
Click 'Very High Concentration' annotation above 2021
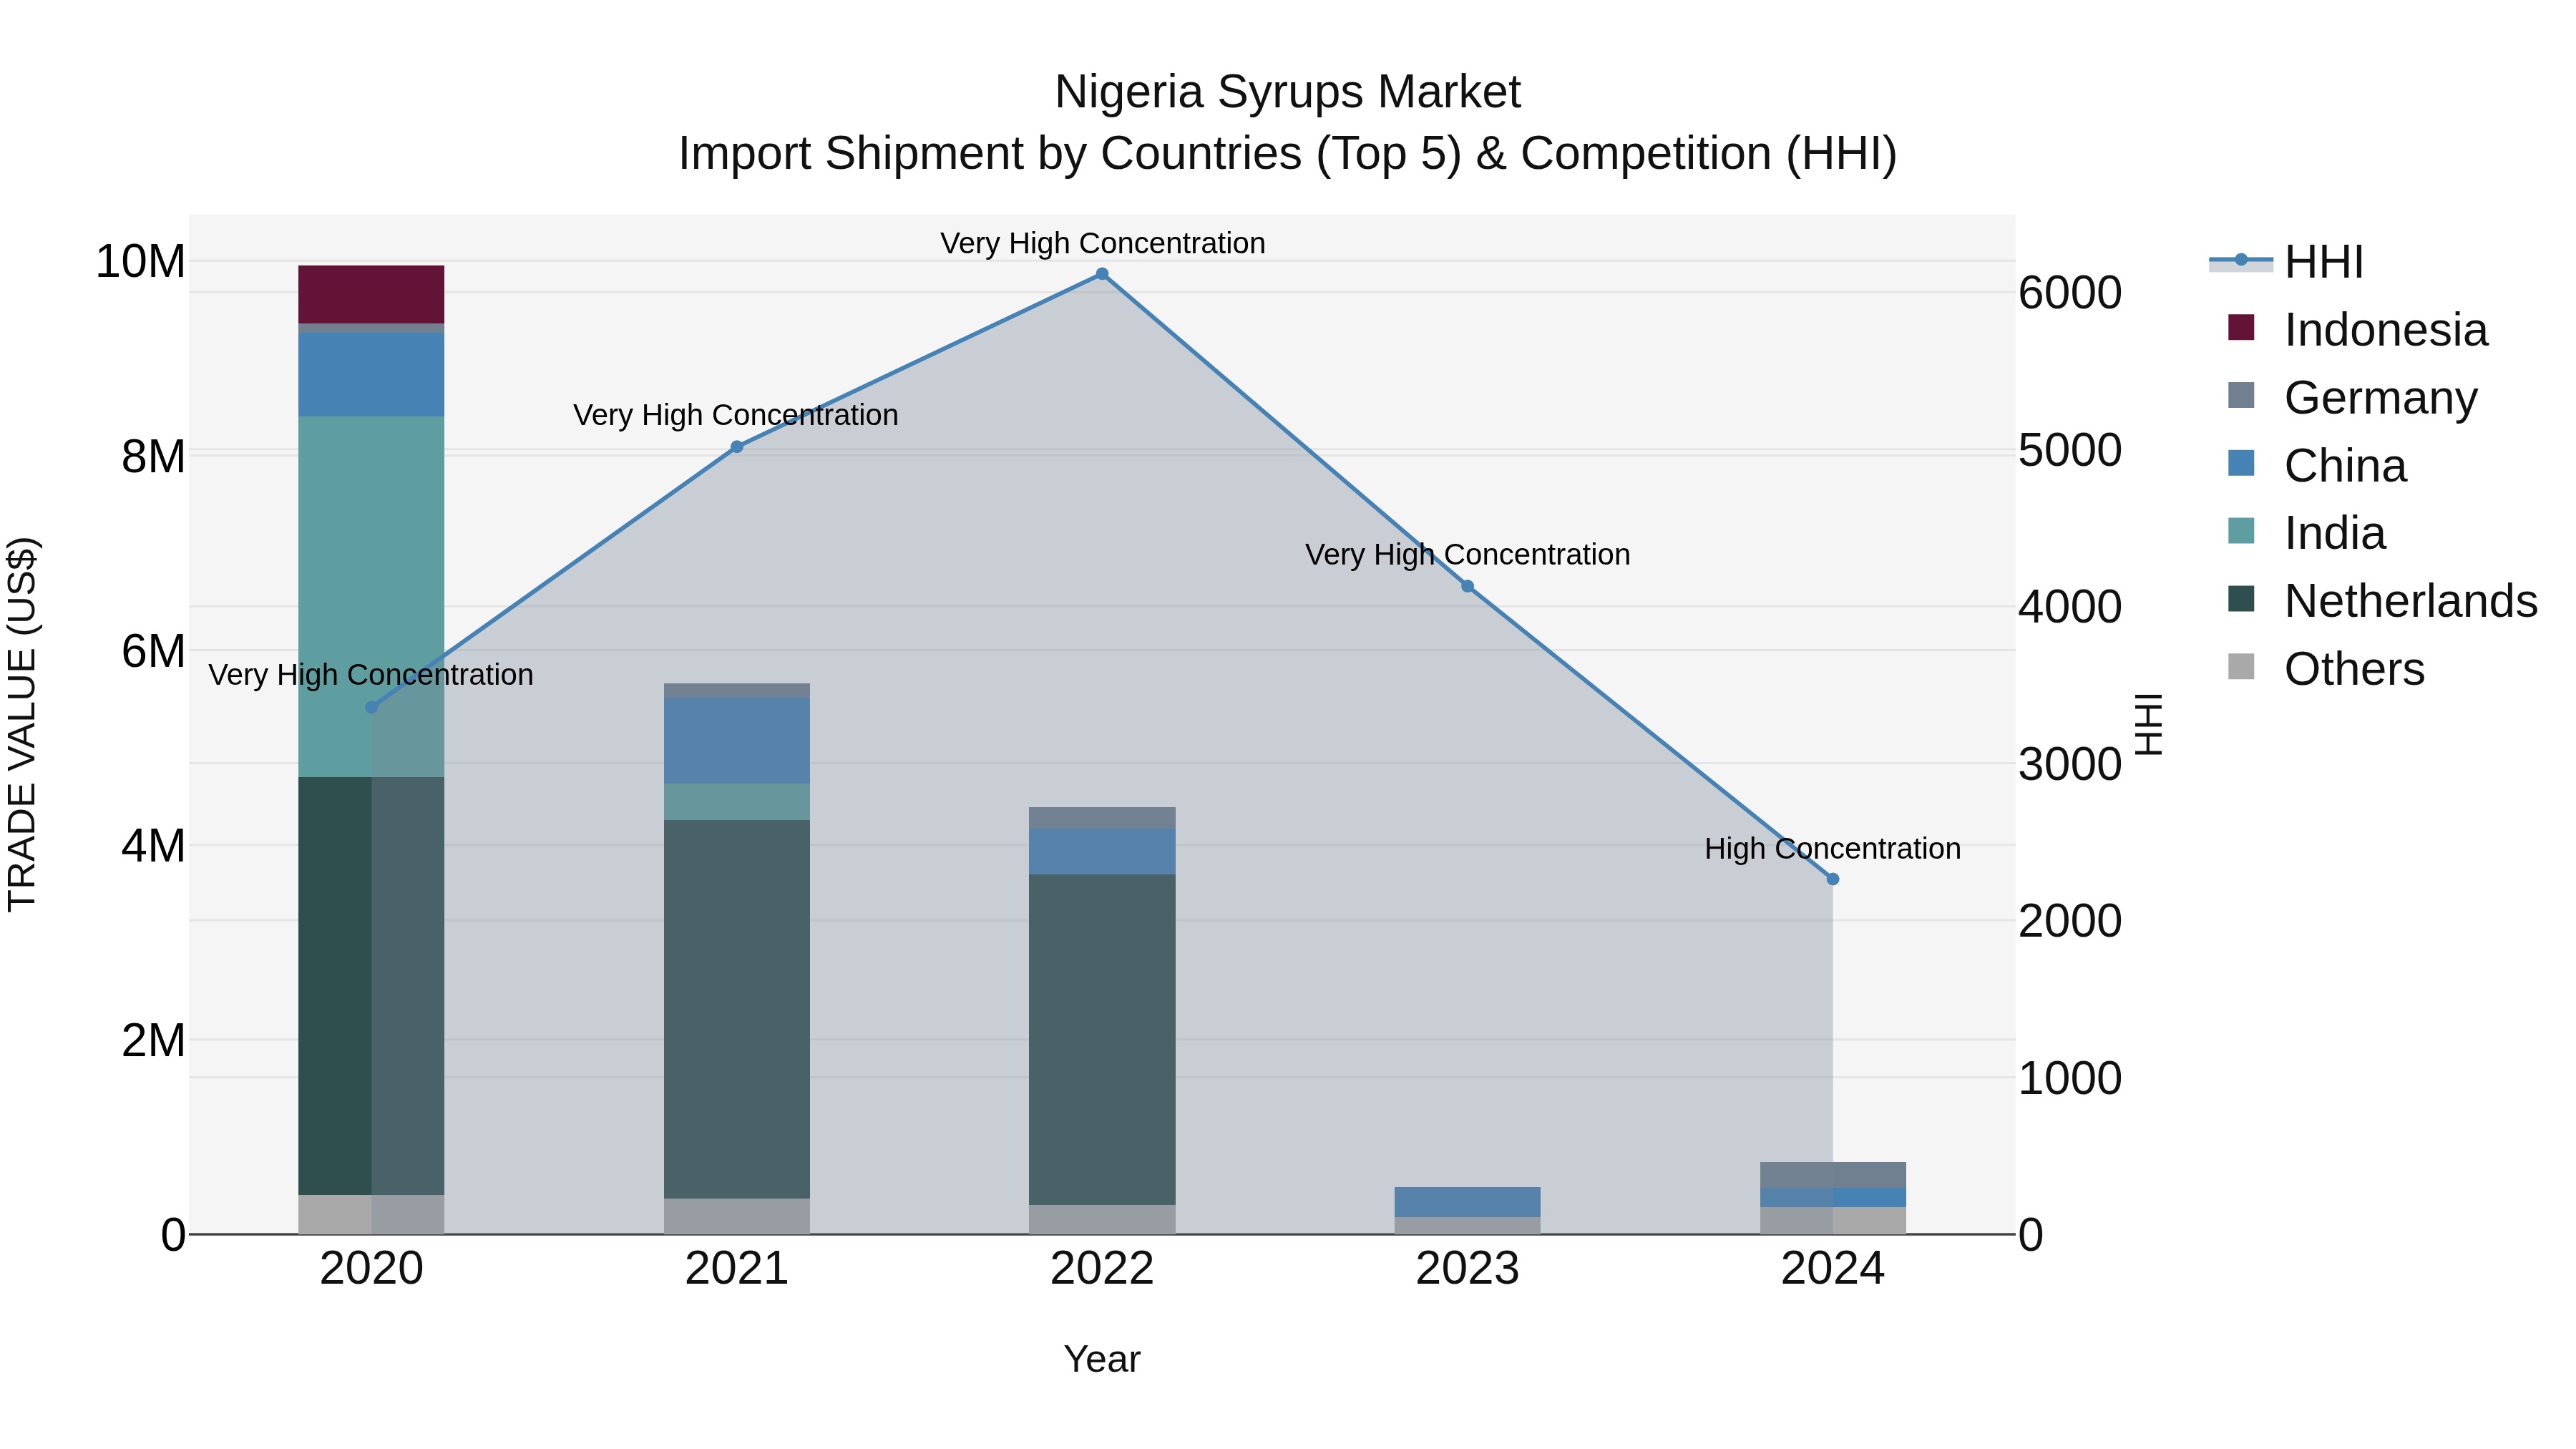click(736, 415)
